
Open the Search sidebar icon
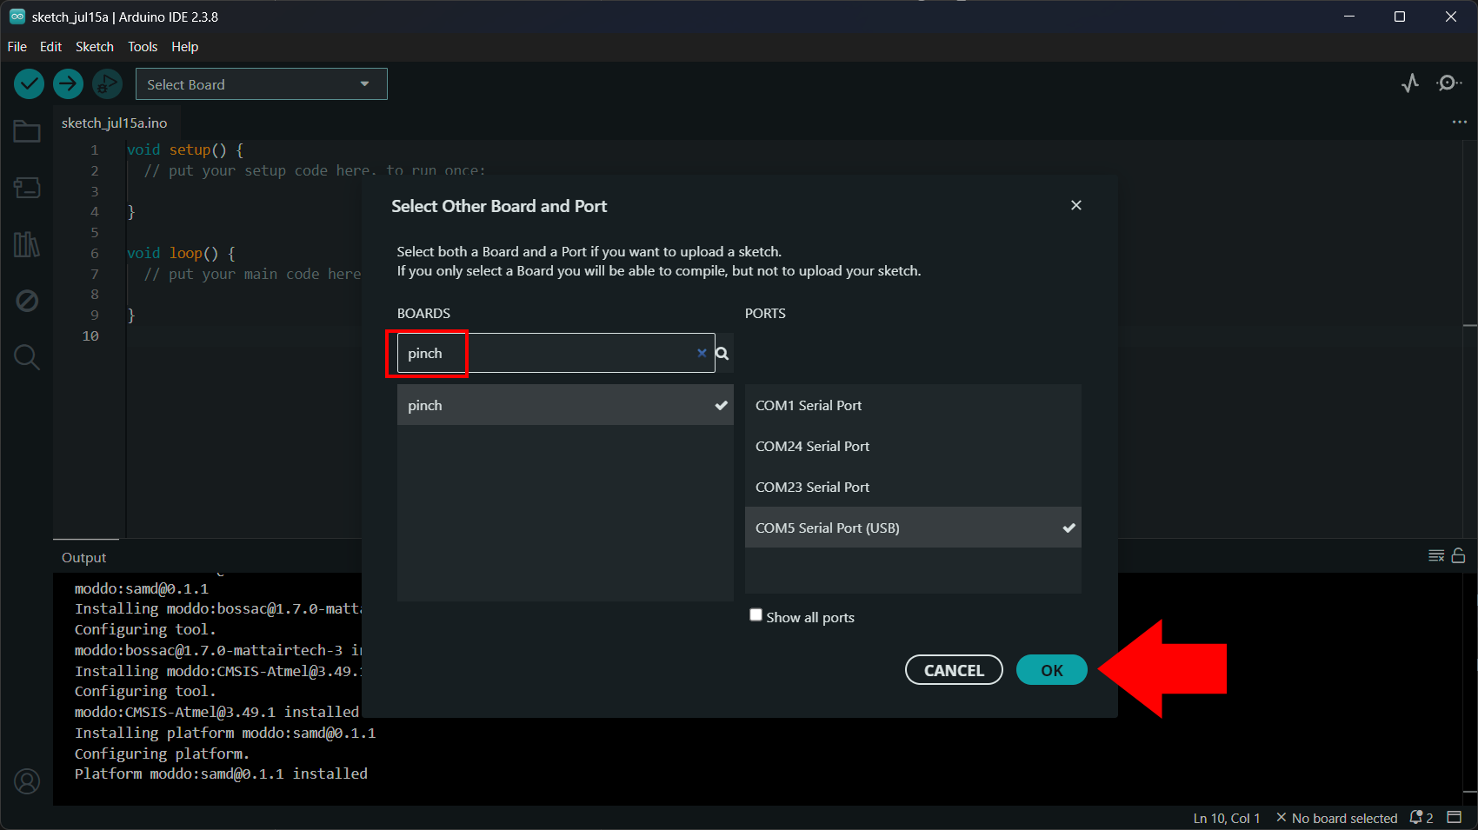pyautogui.click(x=27, y=357)
